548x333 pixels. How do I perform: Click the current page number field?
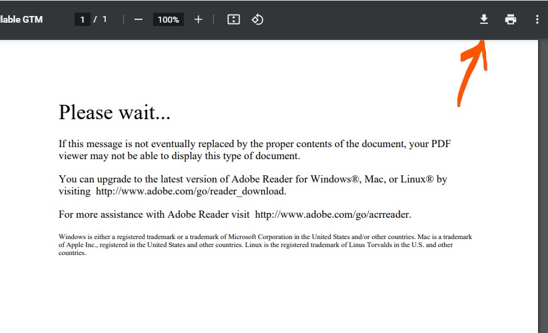[x=83, y=20]
